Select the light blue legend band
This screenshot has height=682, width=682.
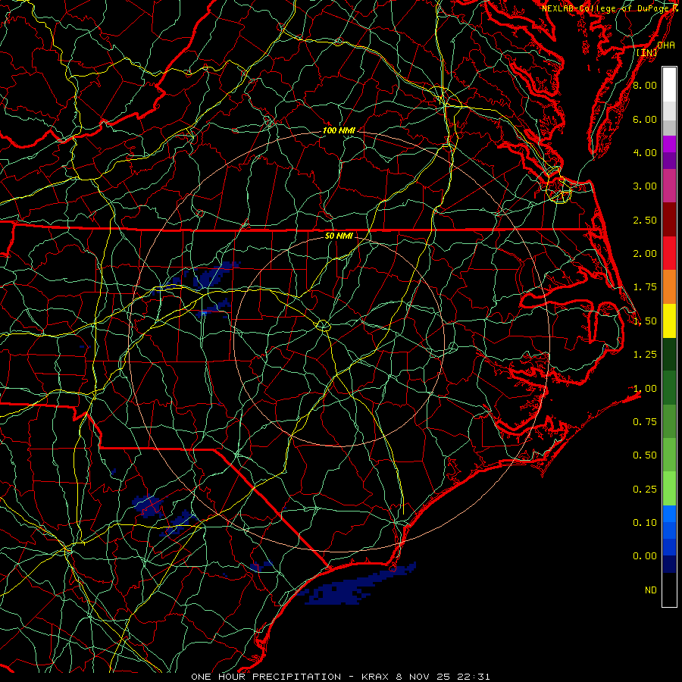pyautogui.click(x=669, y=514)
